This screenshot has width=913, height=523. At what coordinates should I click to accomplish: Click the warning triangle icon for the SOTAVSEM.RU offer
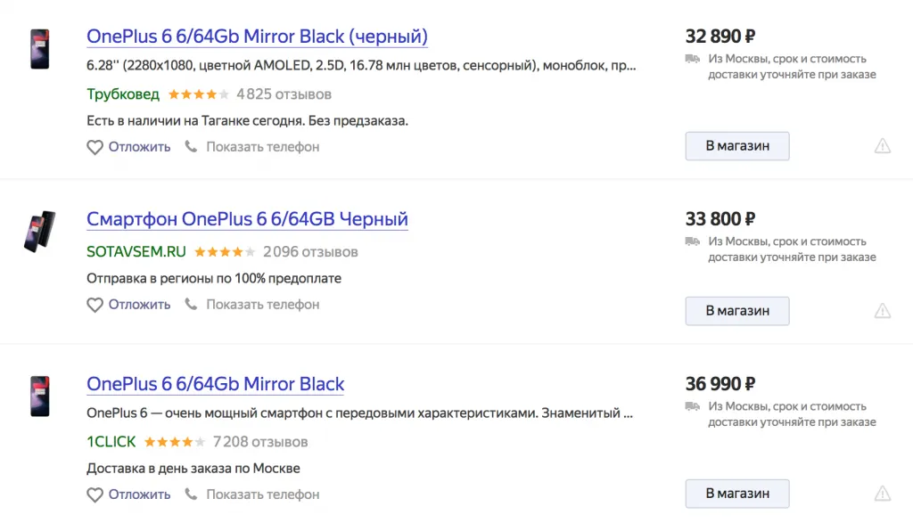pos(882,311)
